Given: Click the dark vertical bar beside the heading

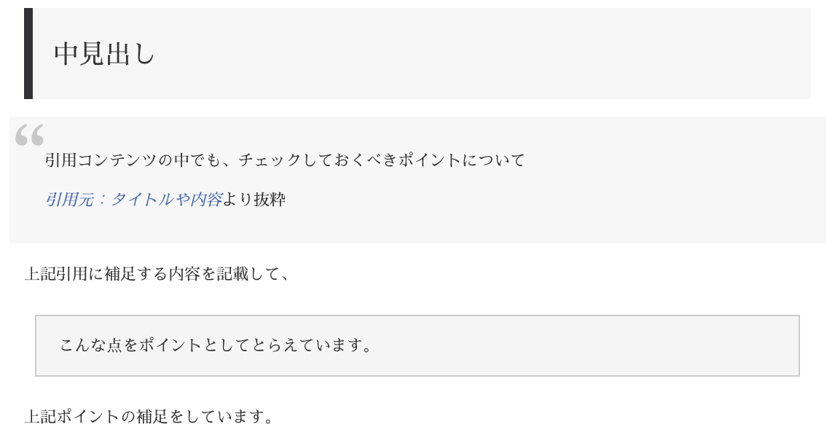Looking at the screenshot, I should click(x=28, y=53).
